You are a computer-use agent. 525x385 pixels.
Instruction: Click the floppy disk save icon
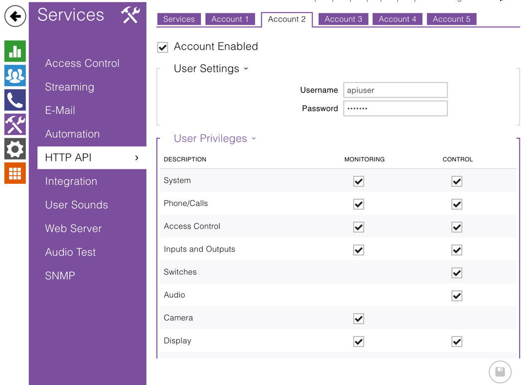coord(500,372)
